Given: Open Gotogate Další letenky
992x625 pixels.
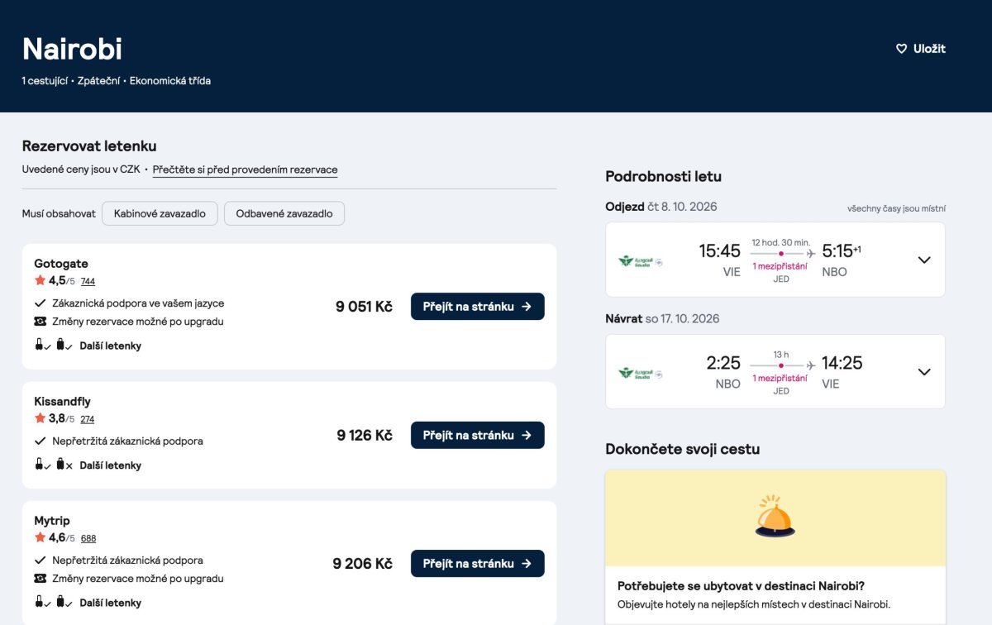Looking at the screenshot, I should (x=111, y=346).
